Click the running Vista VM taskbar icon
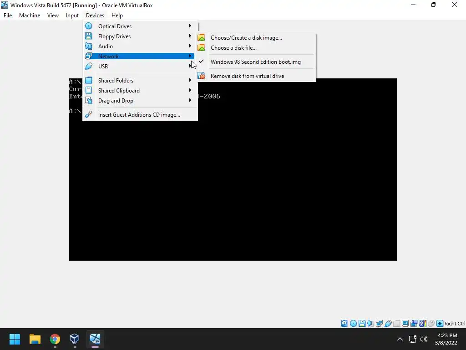This screenshot has width=466, height=350. click(x=95, y=339)
